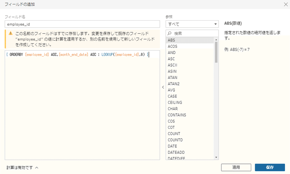
Task: Select the ABS function
Action: pos(190,40)
